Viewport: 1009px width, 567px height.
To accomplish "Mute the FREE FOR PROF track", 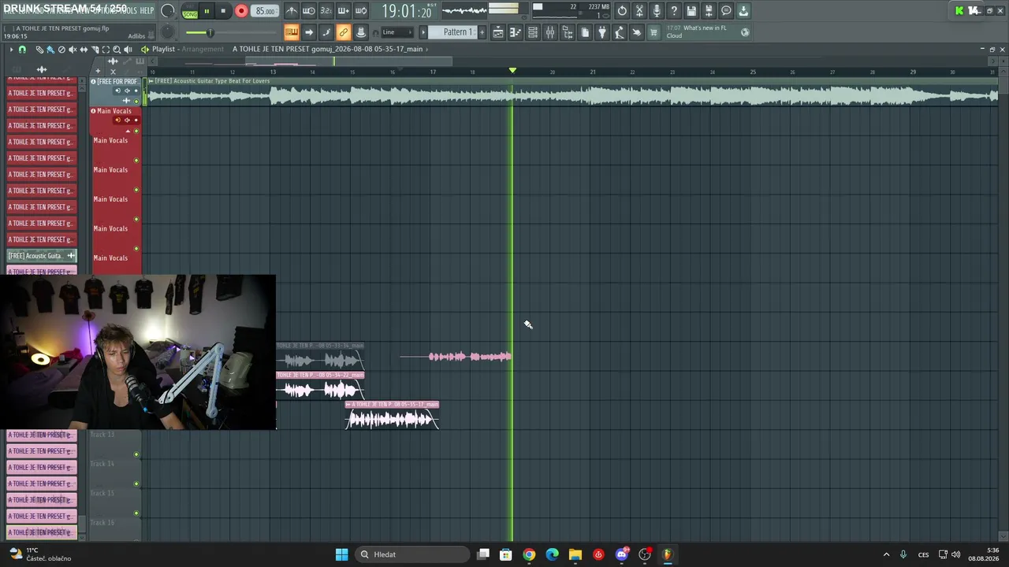I will [x=136, y=101].
